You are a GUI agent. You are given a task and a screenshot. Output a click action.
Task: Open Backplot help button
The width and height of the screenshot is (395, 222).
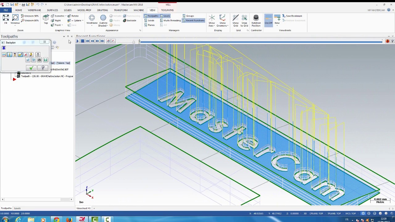43,68
